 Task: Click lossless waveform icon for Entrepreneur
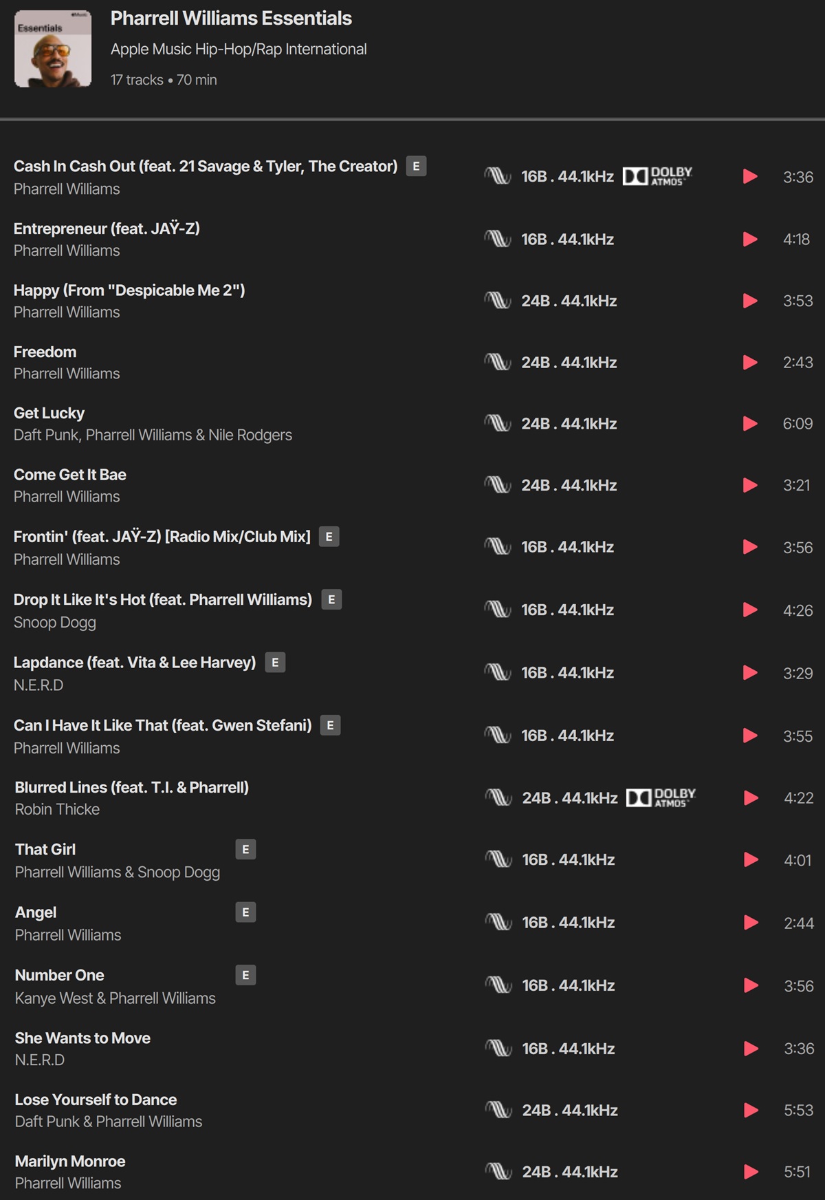pyautogui.click(x=497, y=239)
